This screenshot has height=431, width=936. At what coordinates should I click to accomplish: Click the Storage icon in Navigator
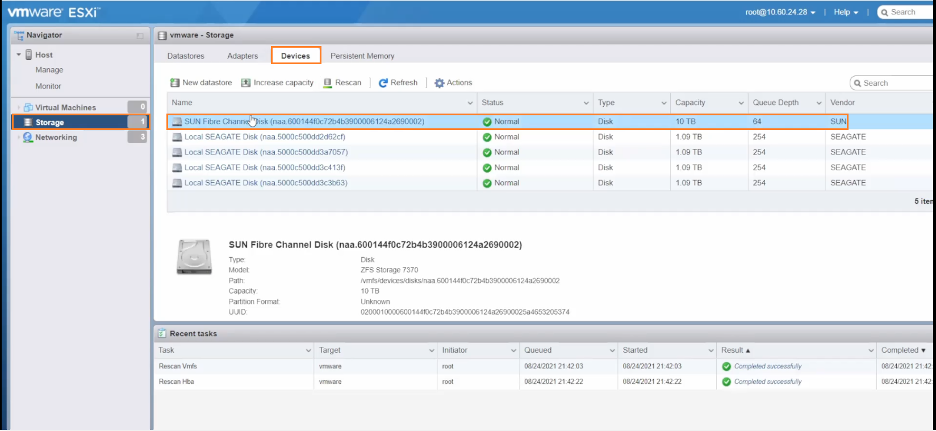point(28,122)
